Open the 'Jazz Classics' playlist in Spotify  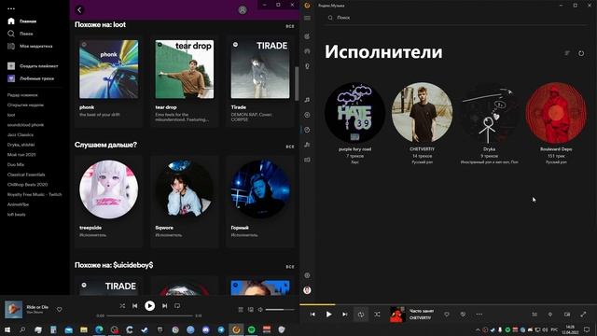tap(21, 134)
